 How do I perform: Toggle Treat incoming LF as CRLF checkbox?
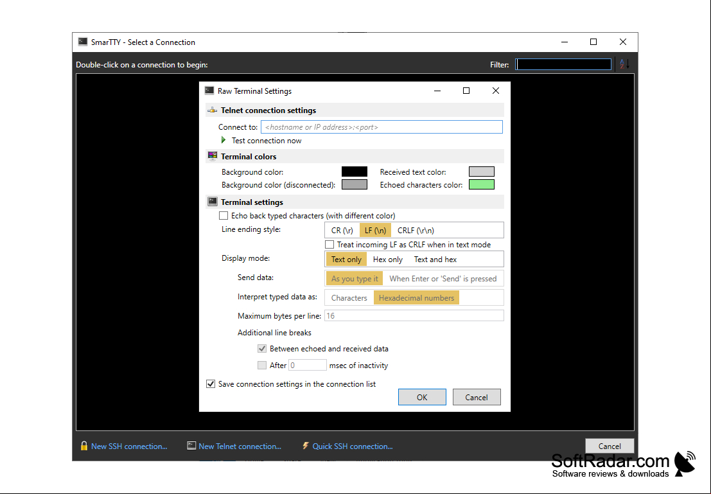(x=329, y=245)
